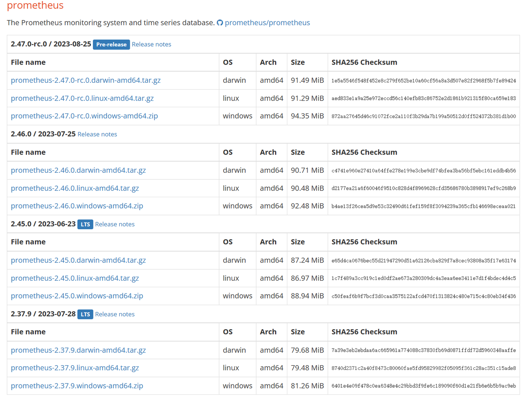The width and height of the screenshot is (525, 398).
Task: Click the LTS badge next to 2.45.0
Action: tap(85, 224)
